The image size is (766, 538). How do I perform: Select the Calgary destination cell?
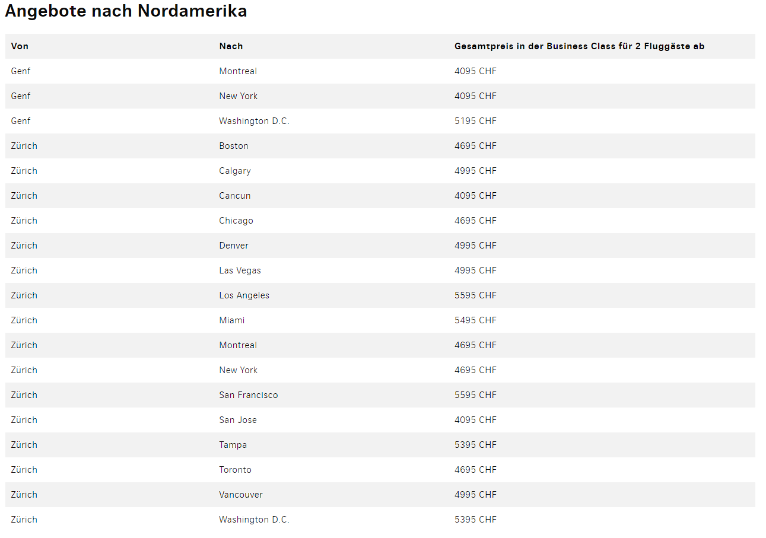pos(235,171)
